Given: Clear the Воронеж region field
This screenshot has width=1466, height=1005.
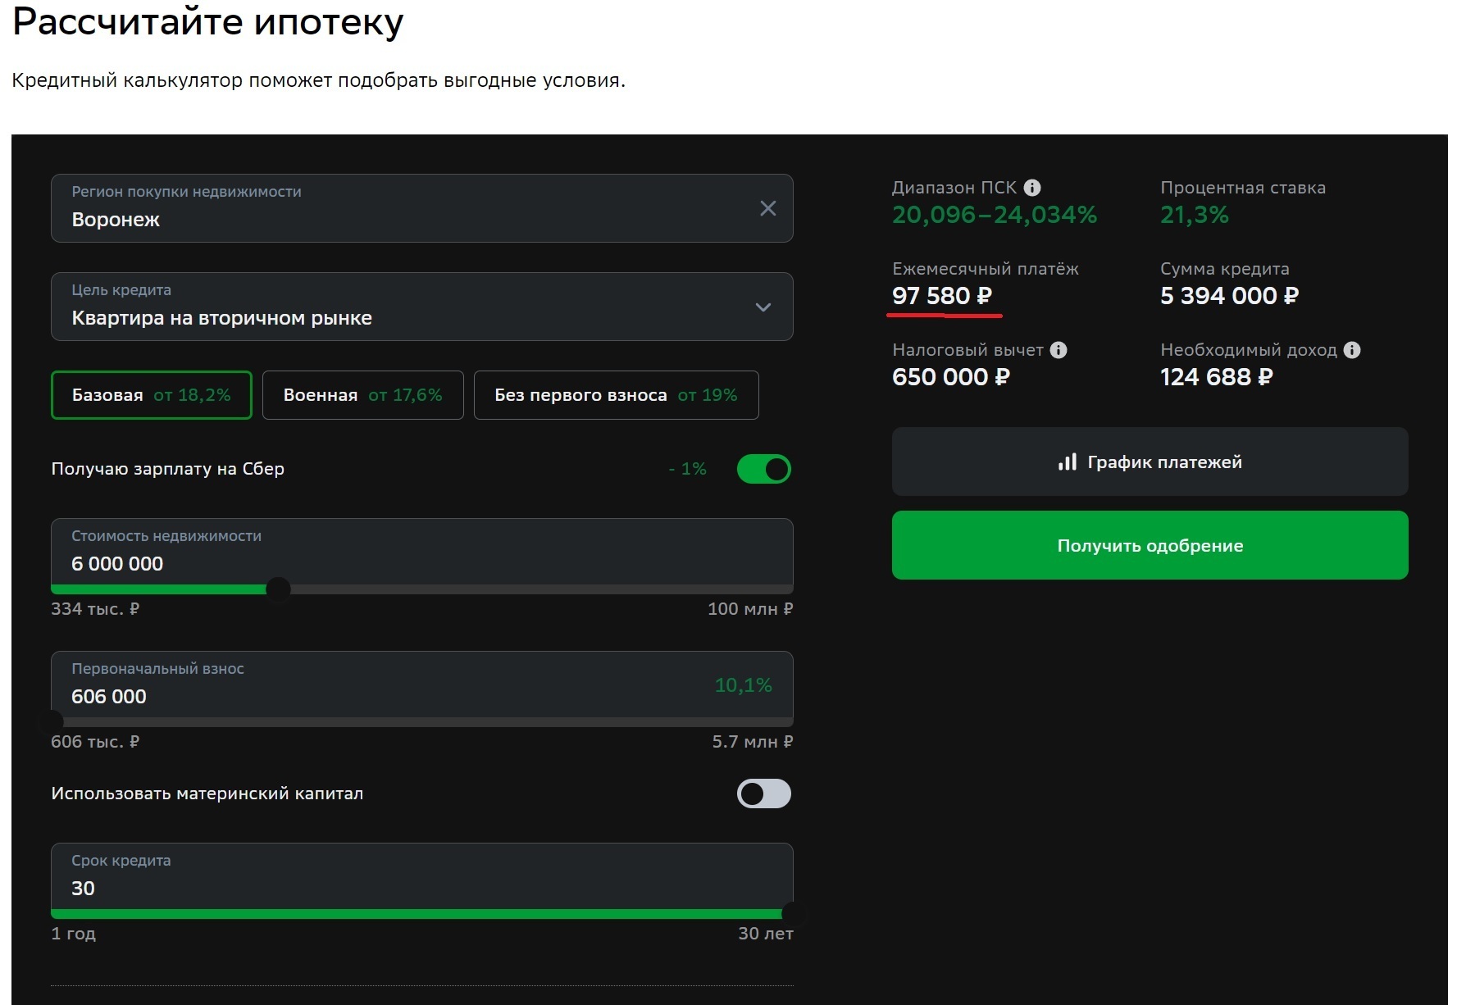Looking at the screenshot, I should [x=767, y=208].
